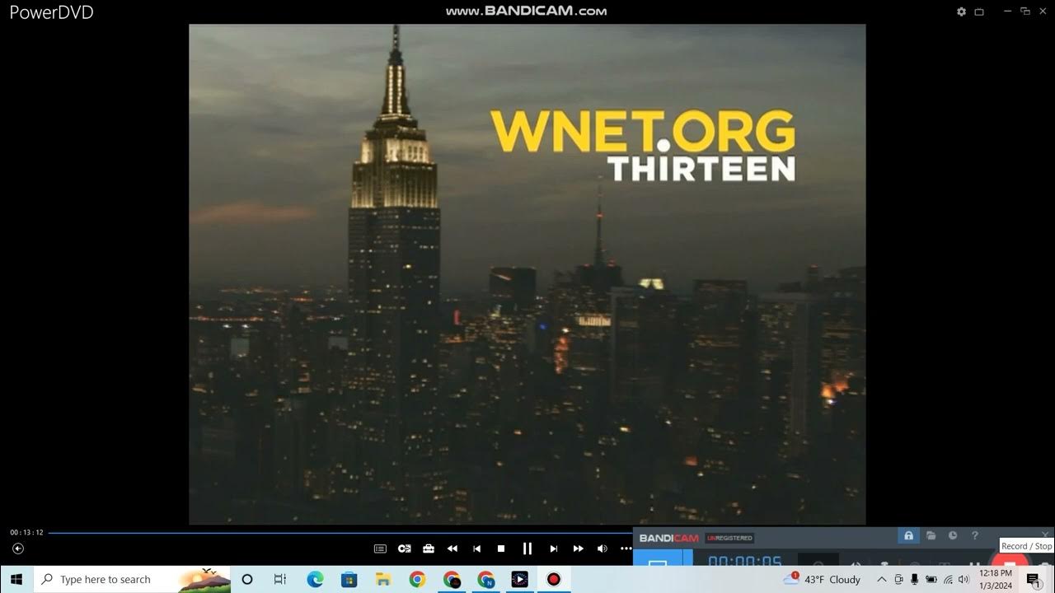The width and height of the screenshot is (1055, 593).
Task: Open File Explorer from taskbar
Action: tap(383, 579)
